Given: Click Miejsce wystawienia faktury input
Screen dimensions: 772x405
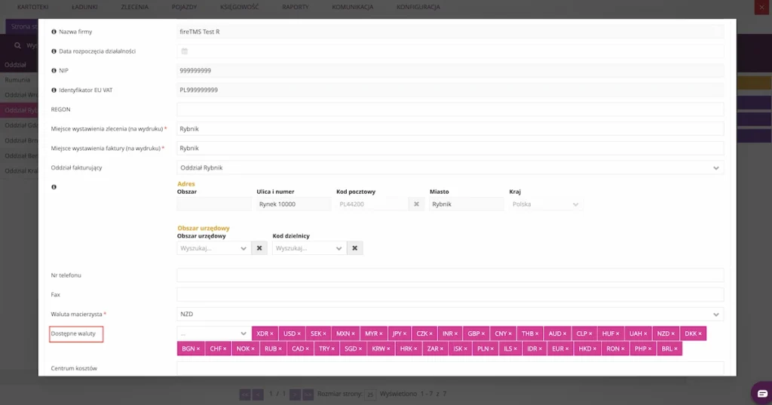Looking at the screenshot, I should coord(450,149).
